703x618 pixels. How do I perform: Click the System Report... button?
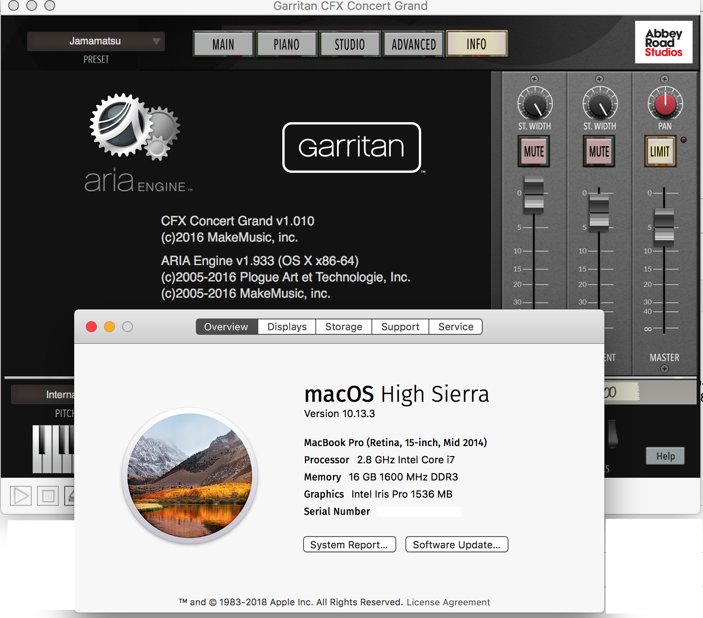(349, 545)
